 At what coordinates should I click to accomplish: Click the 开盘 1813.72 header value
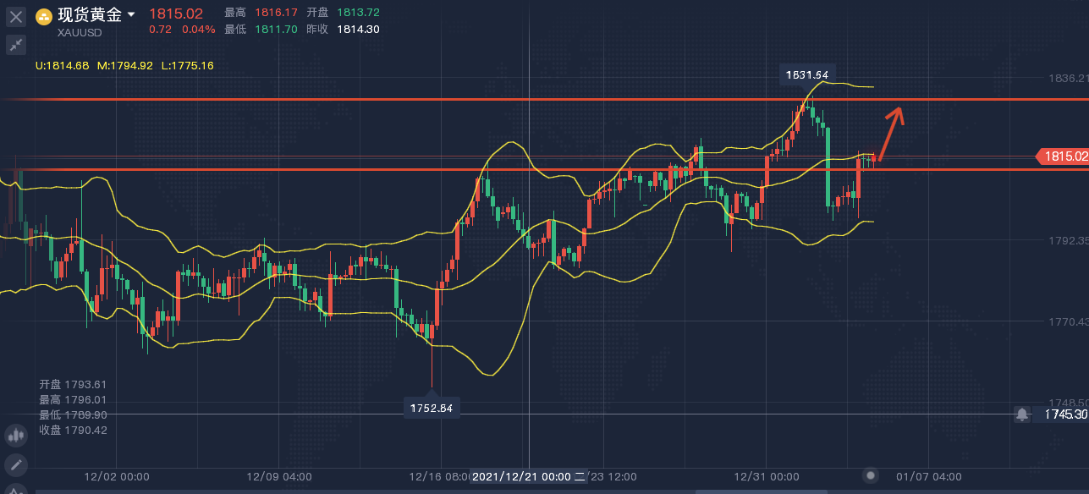pyautogui.click(x=343, y=13)
